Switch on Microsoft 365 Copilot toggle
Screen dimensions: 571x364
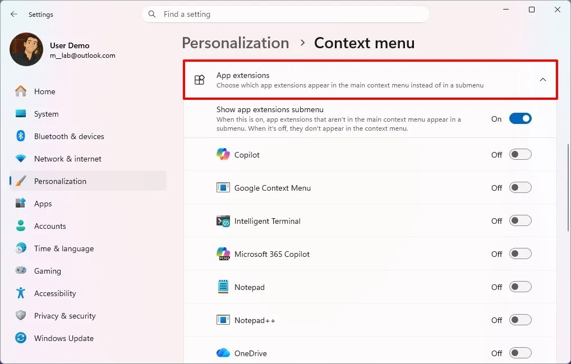pyautogui.click(x=520, y=254)
